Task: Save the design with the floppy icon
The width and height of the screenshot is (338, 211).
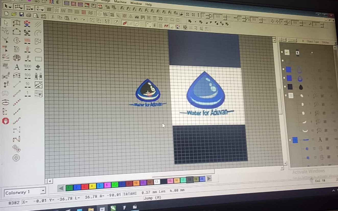Action: pyautogui.click(x=21, y=15)
